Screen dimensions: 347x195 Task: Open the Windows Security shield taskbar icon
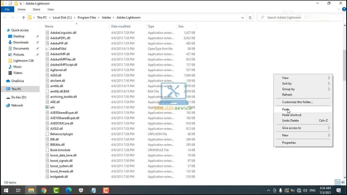pyautogui.click(x=81, y=190)
